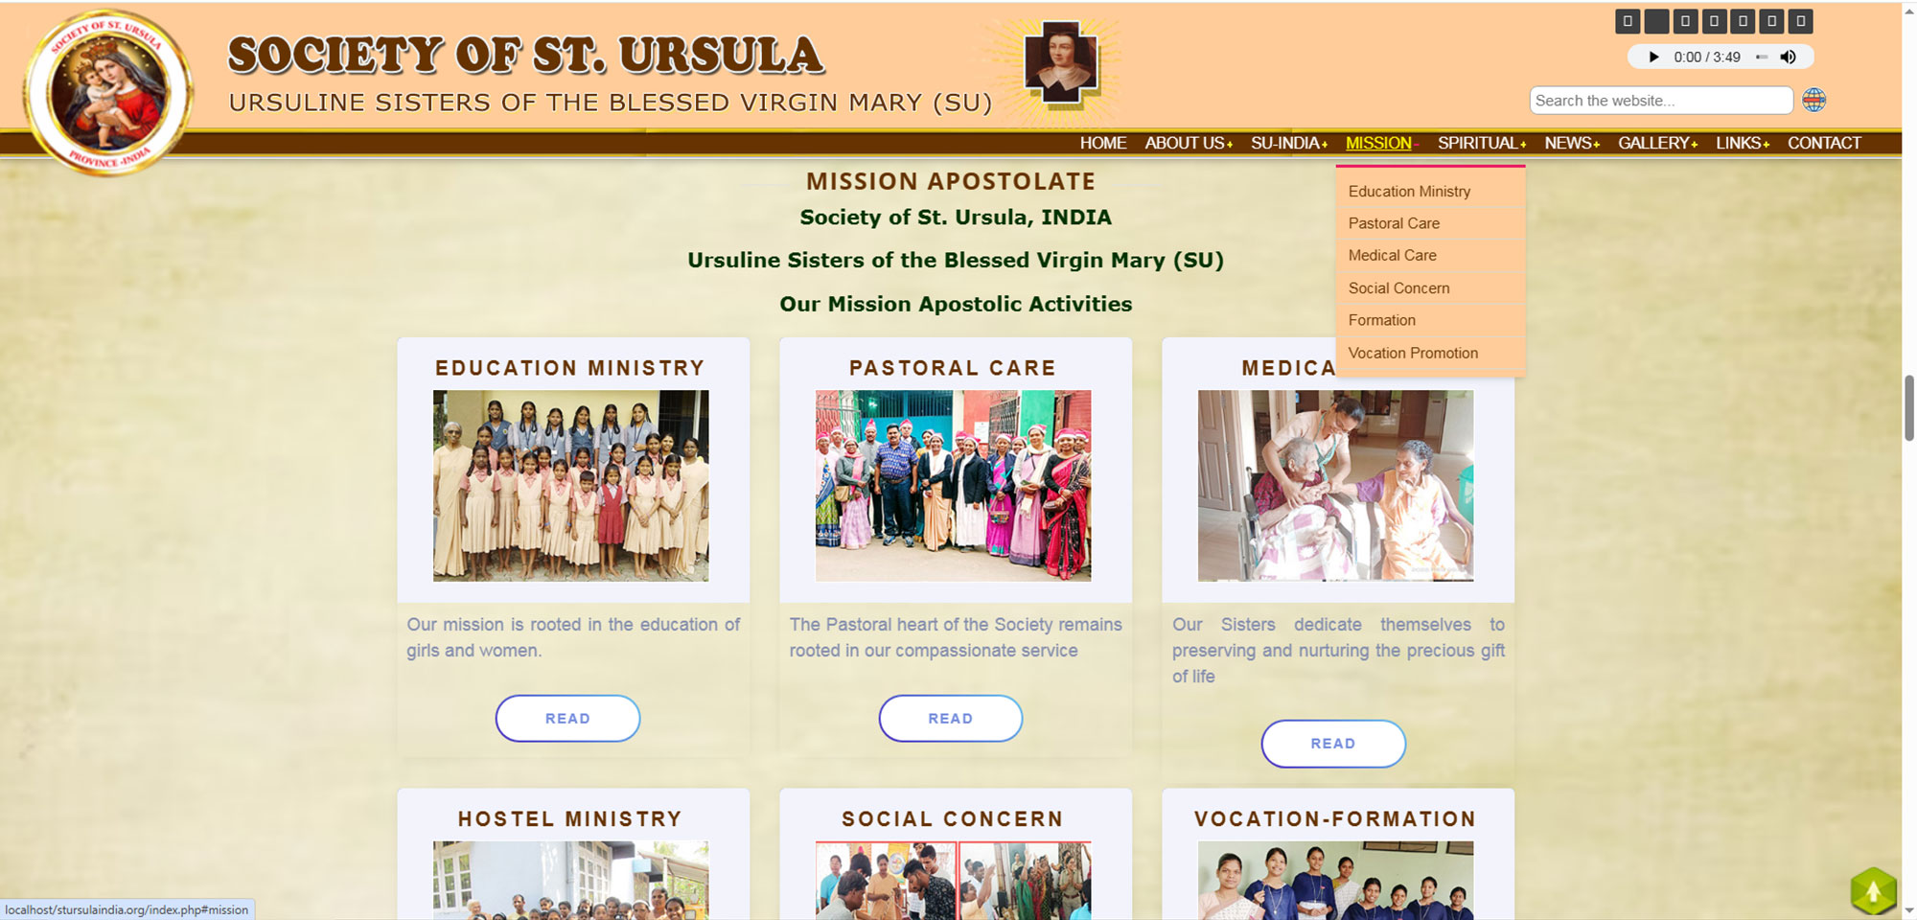Click the first dark square icon button

click(1627, 21)
